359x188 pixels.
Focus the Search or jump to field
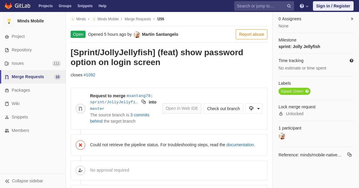260,6
